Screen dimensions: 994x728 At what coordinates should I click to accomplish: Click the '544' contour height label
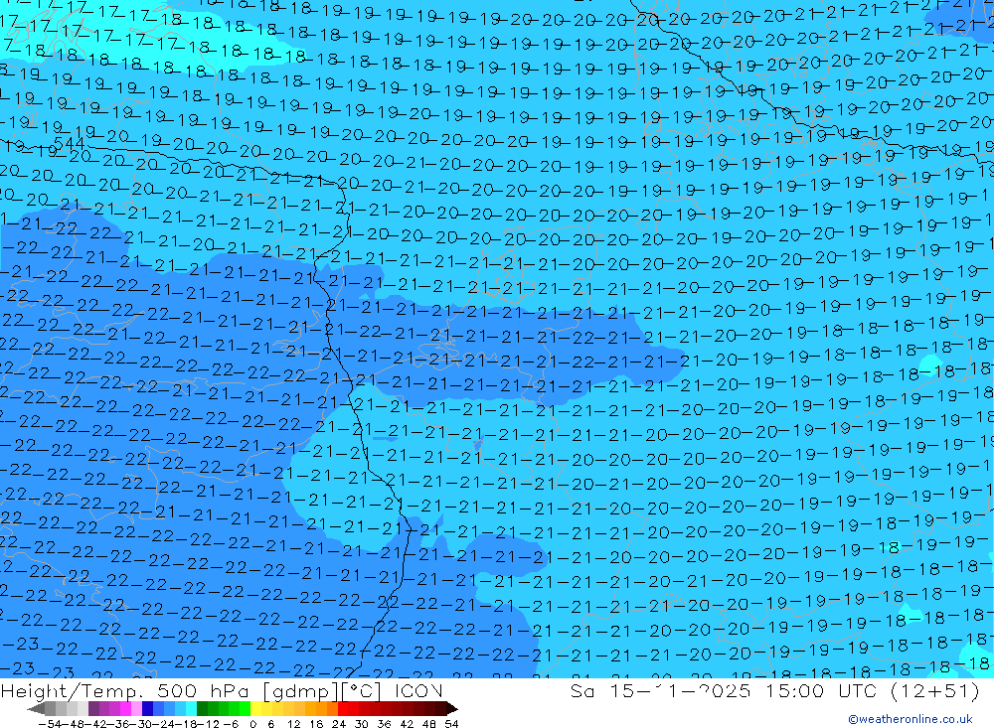(x=70, y=143)
